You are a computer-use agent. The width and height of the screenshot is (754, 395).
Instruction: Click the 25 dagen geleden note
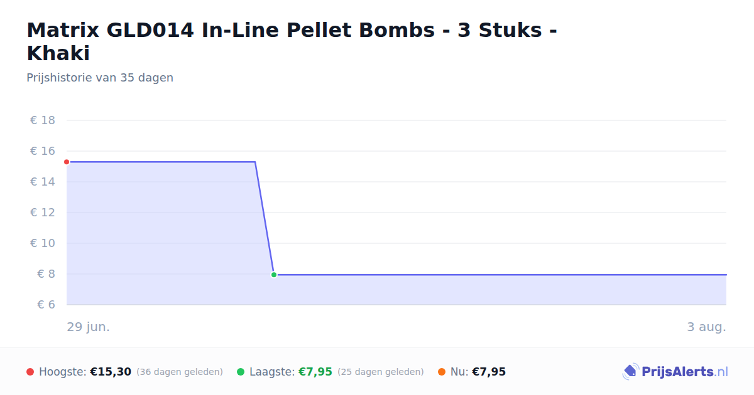click(x=381, y=372)
